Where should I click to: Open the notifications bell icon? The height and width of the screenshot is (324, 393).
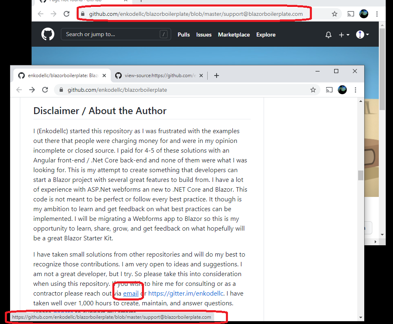pyautogui.click(x=328, y=35)
